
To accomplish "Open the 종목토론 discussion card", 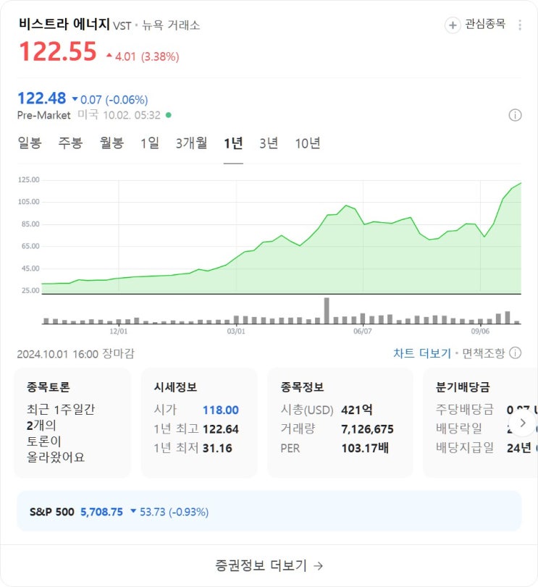I will tap(72, 423).
